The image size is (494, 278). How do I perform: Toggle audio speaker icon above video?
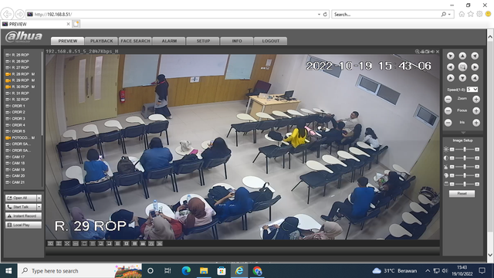(x=432, y=52)
